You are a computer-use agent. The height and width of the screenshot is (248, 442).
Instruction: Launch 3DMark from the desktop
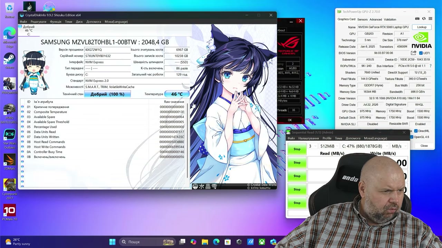tap(10, 162)
